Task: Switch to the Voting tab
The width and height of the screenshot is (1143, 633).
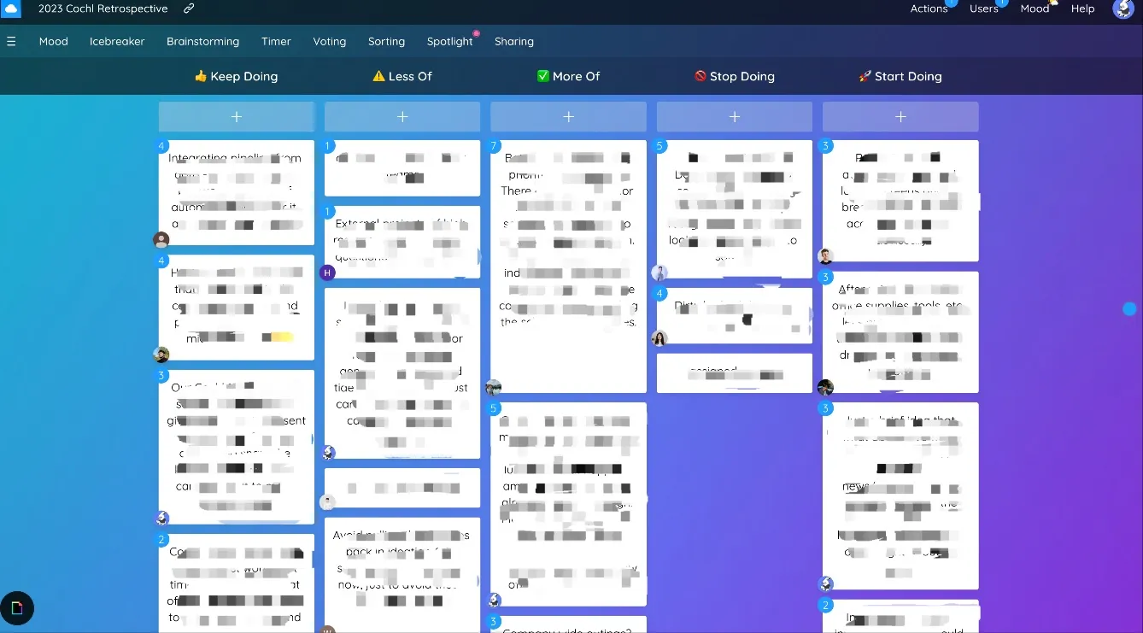Action: tap(329, 41)
